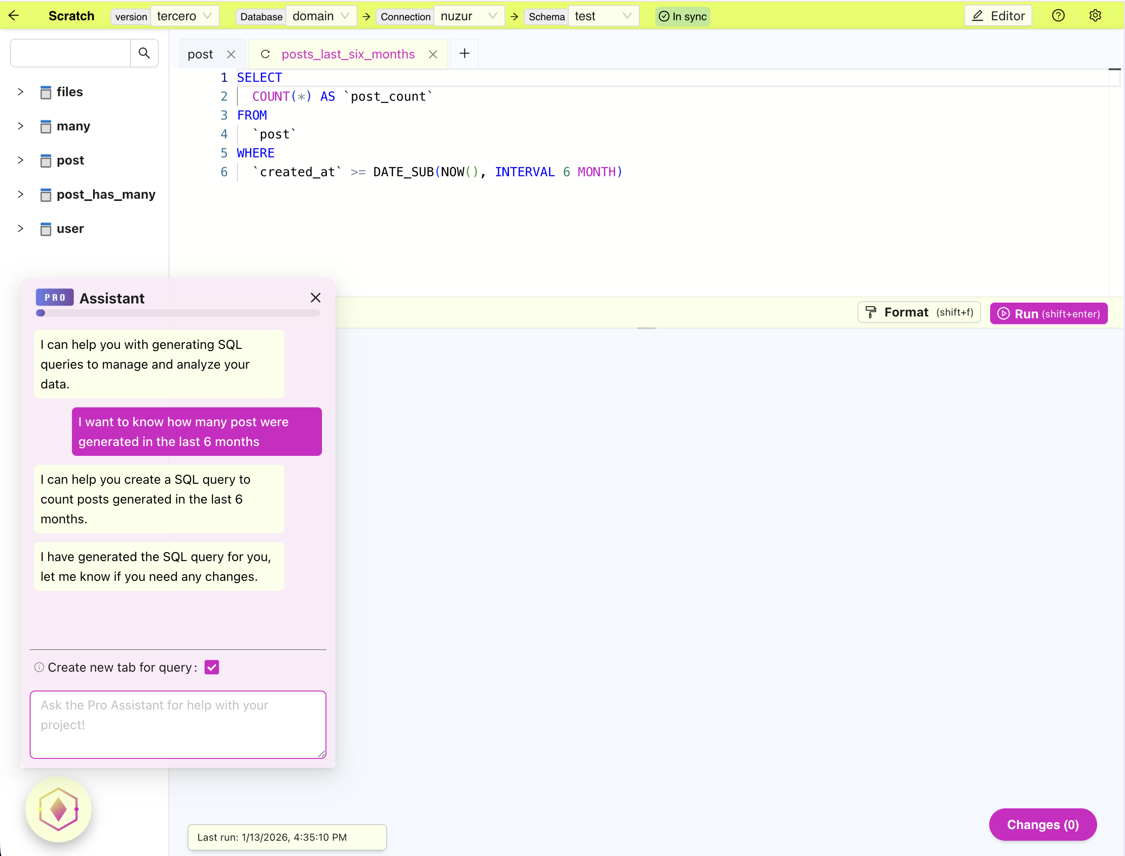Expand the post_has_many table node
Screen dimensions: 1125x856
[x=20, y=194]
